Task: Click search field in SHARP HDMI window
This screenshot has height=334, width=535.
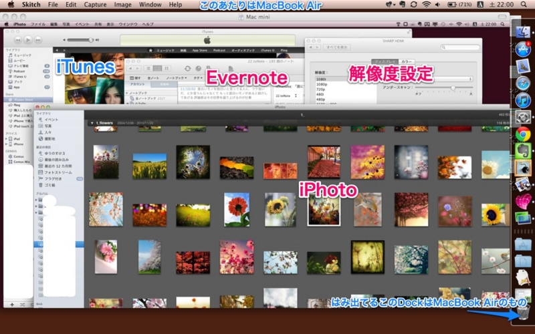Action: [460, 47]
